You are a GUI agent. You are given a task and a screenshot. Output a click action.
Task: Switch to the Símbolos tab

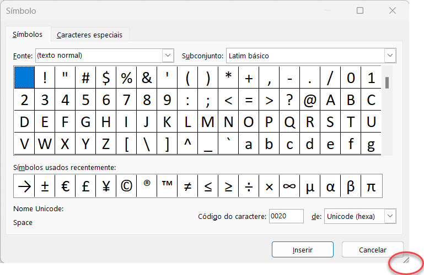coord(28,34)
